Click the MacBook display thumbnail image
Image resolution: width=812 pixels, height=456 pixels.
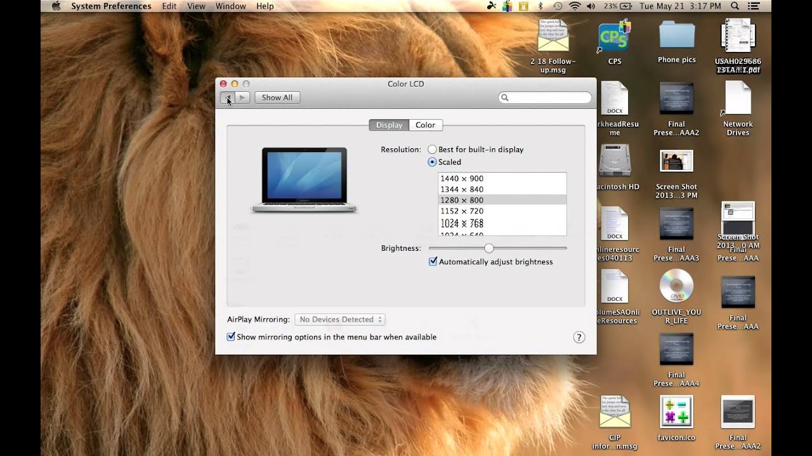(304, 180)
